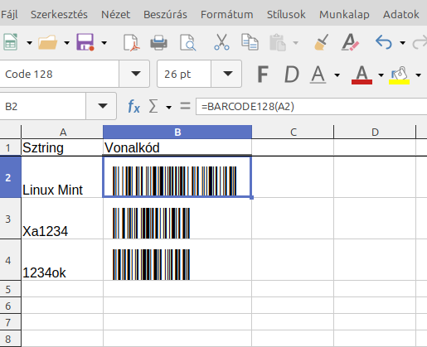This screenshot has width=427, height=347.
Task: Click the Function Wizard fx button
Action: coord(133,106)
